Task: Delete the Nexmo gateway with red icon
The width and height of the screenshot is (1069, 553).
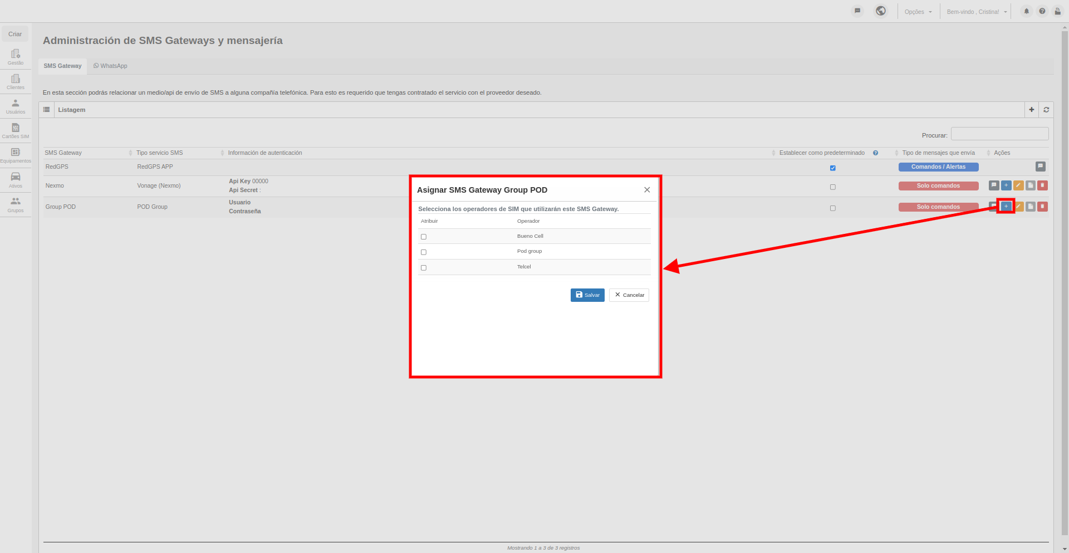Action: click(1043, 185)
